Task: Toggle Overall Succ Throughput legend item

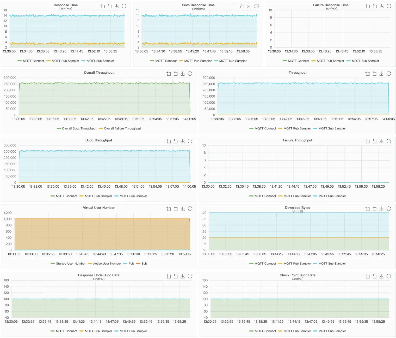Action: (x=77, y=128)
